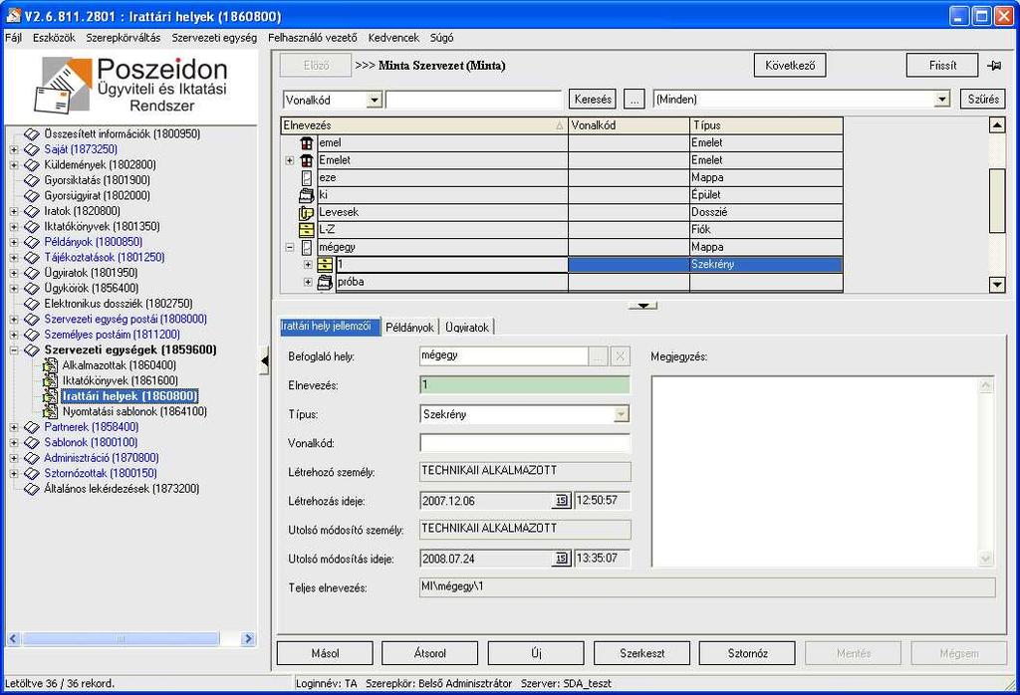Open calendar picker for Utolsó módosítás ideje
Viewport: 1020px width, 695px height.
pyautogui.click(x=561, y=559)
